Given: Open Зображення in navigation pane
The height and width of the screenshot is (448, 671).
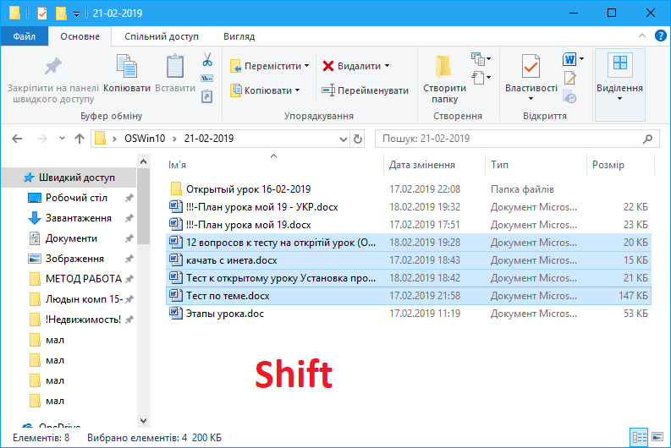Looking at the screenshot, I should click(x=74, y=259).
